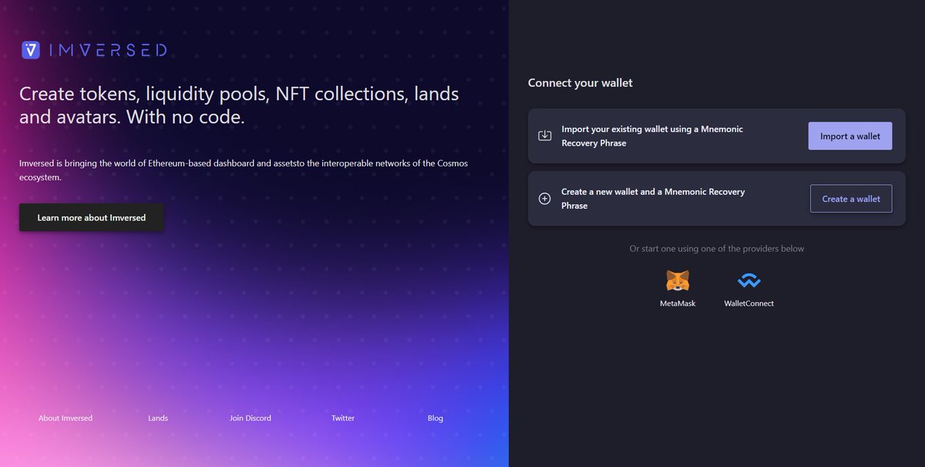Click the Import a wallet button
Image resolution: width=925 pixels, height=467 pixels.
[850, 136]
